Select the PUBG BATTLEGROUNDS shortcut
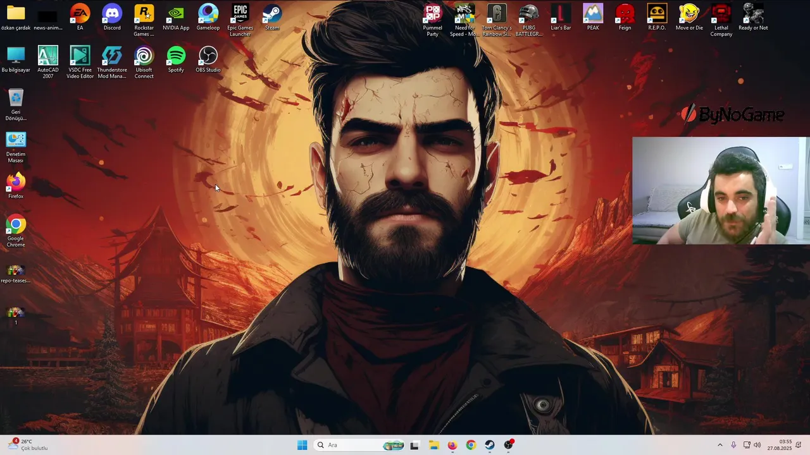The width and height of the screenshot is (810, 455). [529, 20]
